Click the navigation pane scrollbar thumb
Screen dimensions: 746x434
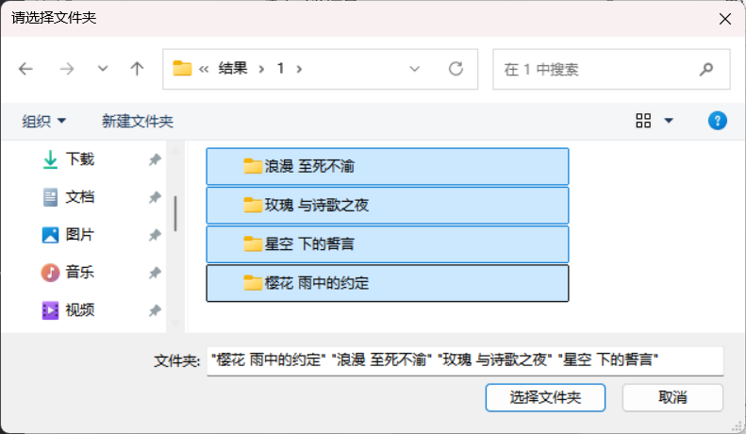[x=175, y=213]
